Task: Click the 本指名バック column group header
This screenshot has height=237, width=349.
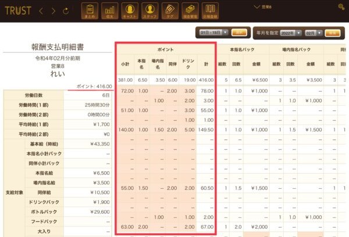Action: click(x=243, y=50)
